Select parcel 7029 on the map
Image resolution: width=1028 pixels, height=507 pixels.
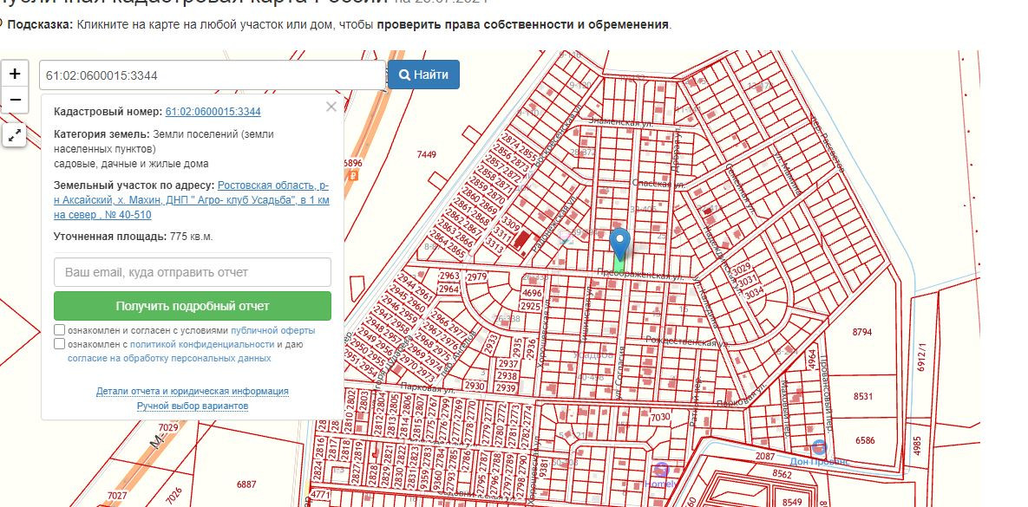pos(168,428)
